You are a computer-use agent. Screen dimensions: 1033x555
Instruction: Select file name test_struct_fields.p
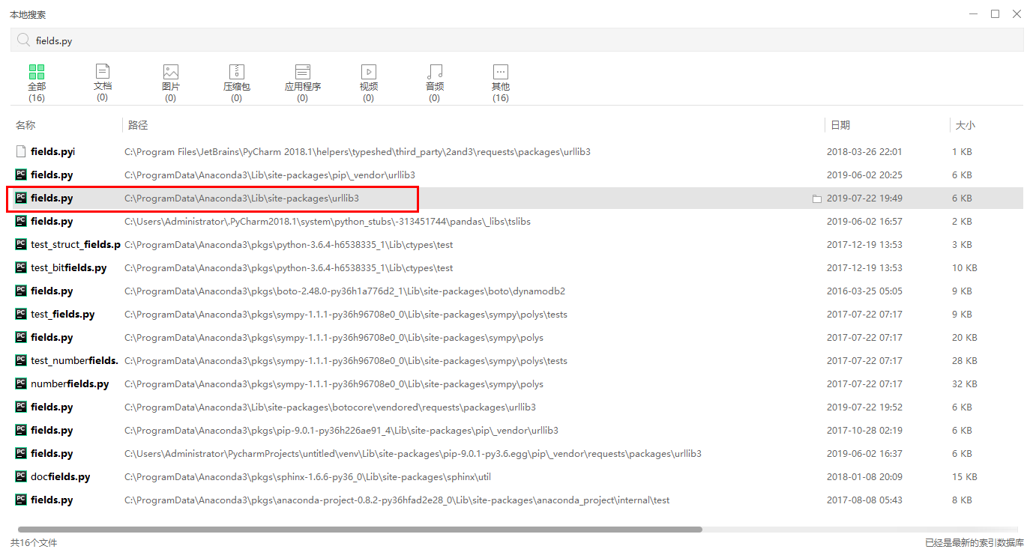[x=76, y=244]
